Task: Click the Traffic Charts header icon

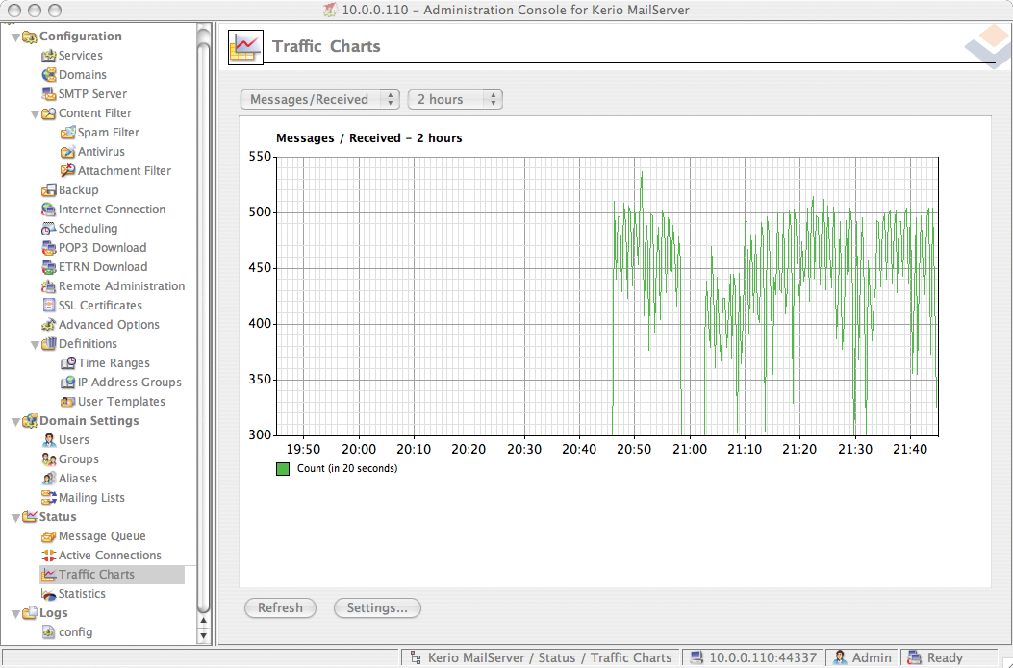Action: coord(245,47)
